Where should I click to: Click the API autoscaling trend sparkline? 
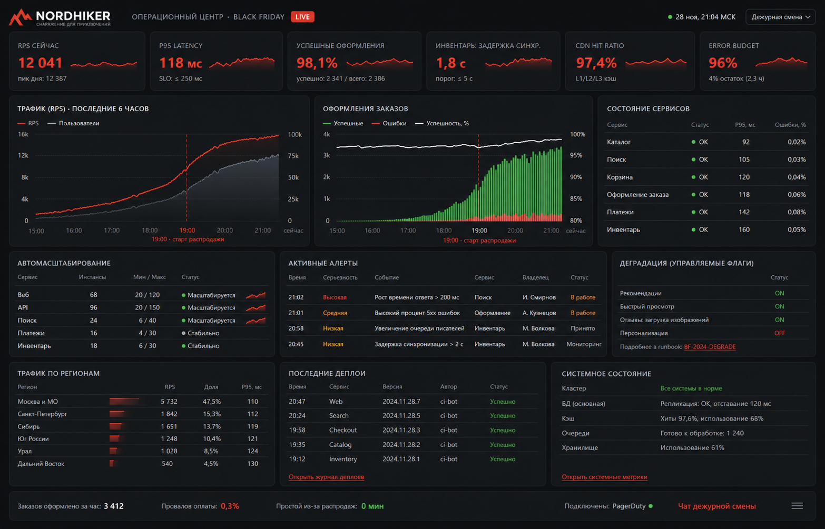(256, 307)
